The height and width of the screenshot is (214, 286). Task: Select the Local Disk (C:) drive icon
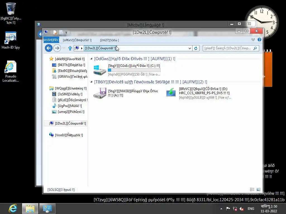click(x=100, y=70)
